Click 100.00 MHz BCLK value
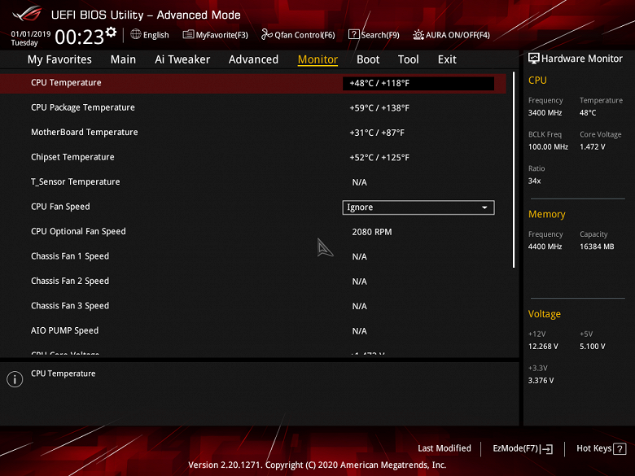This screenshot has width=635, height=476. pyautogui.click(x=548, y=147)
